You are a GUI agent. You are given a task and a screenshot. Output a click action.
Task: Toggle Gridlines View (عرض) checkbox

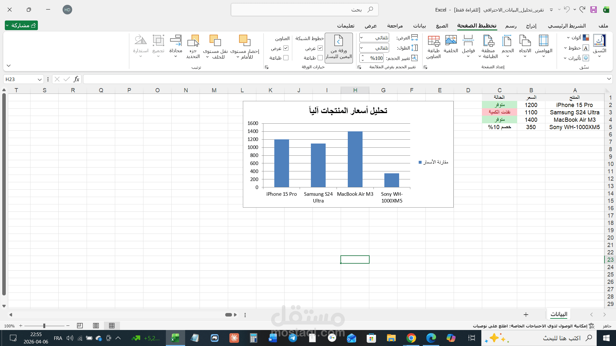[320, 48]
